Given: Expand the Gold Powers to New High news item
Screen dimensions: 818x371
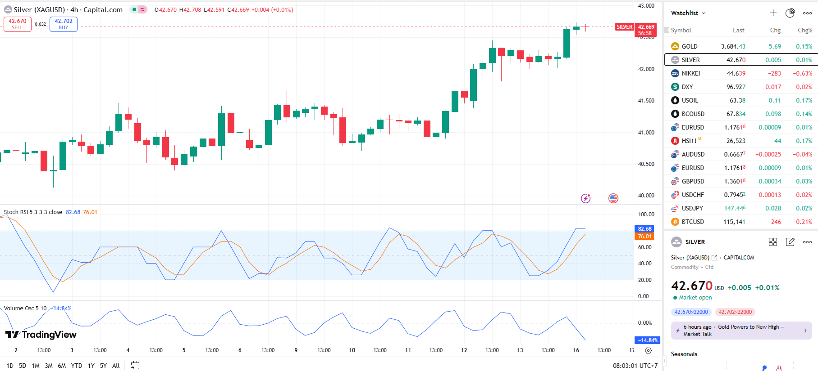Looking at the screenshot, I should (x=741, y=331).
